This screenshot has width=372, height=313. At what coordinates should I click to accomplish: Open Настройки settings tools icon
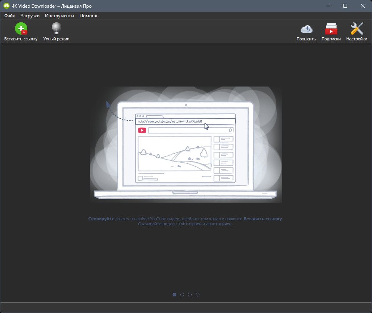click(x=357, y=29)
